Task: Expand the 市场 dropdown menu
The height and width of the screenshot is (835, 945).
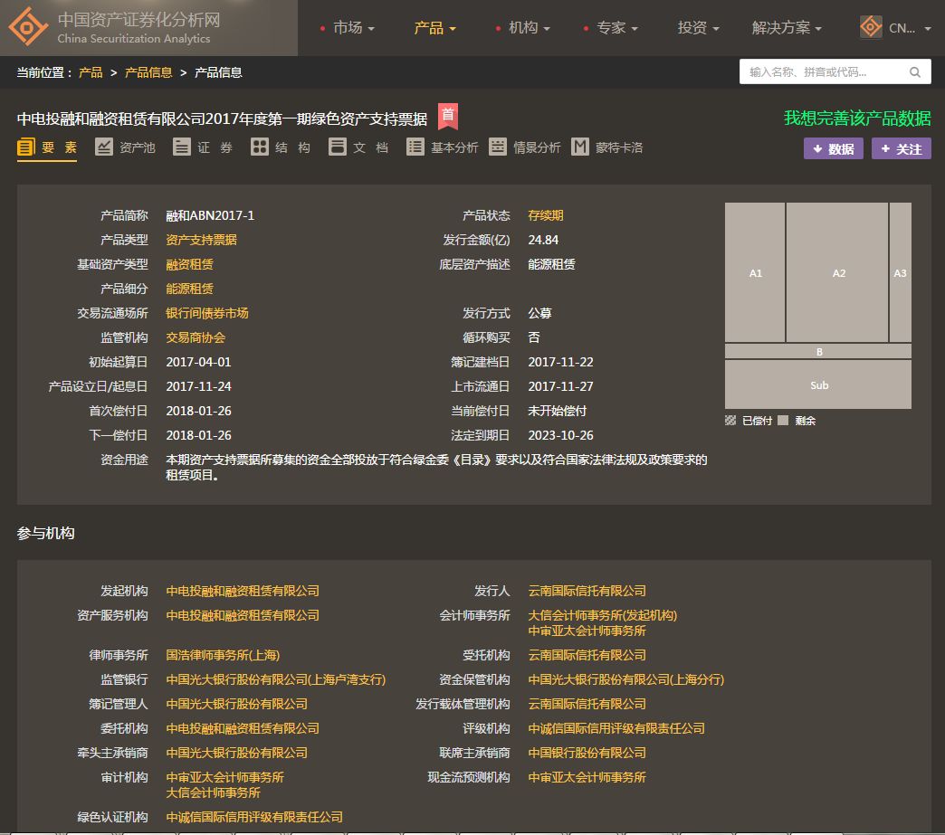Action: pyautogui.click(x=354, y=28)
